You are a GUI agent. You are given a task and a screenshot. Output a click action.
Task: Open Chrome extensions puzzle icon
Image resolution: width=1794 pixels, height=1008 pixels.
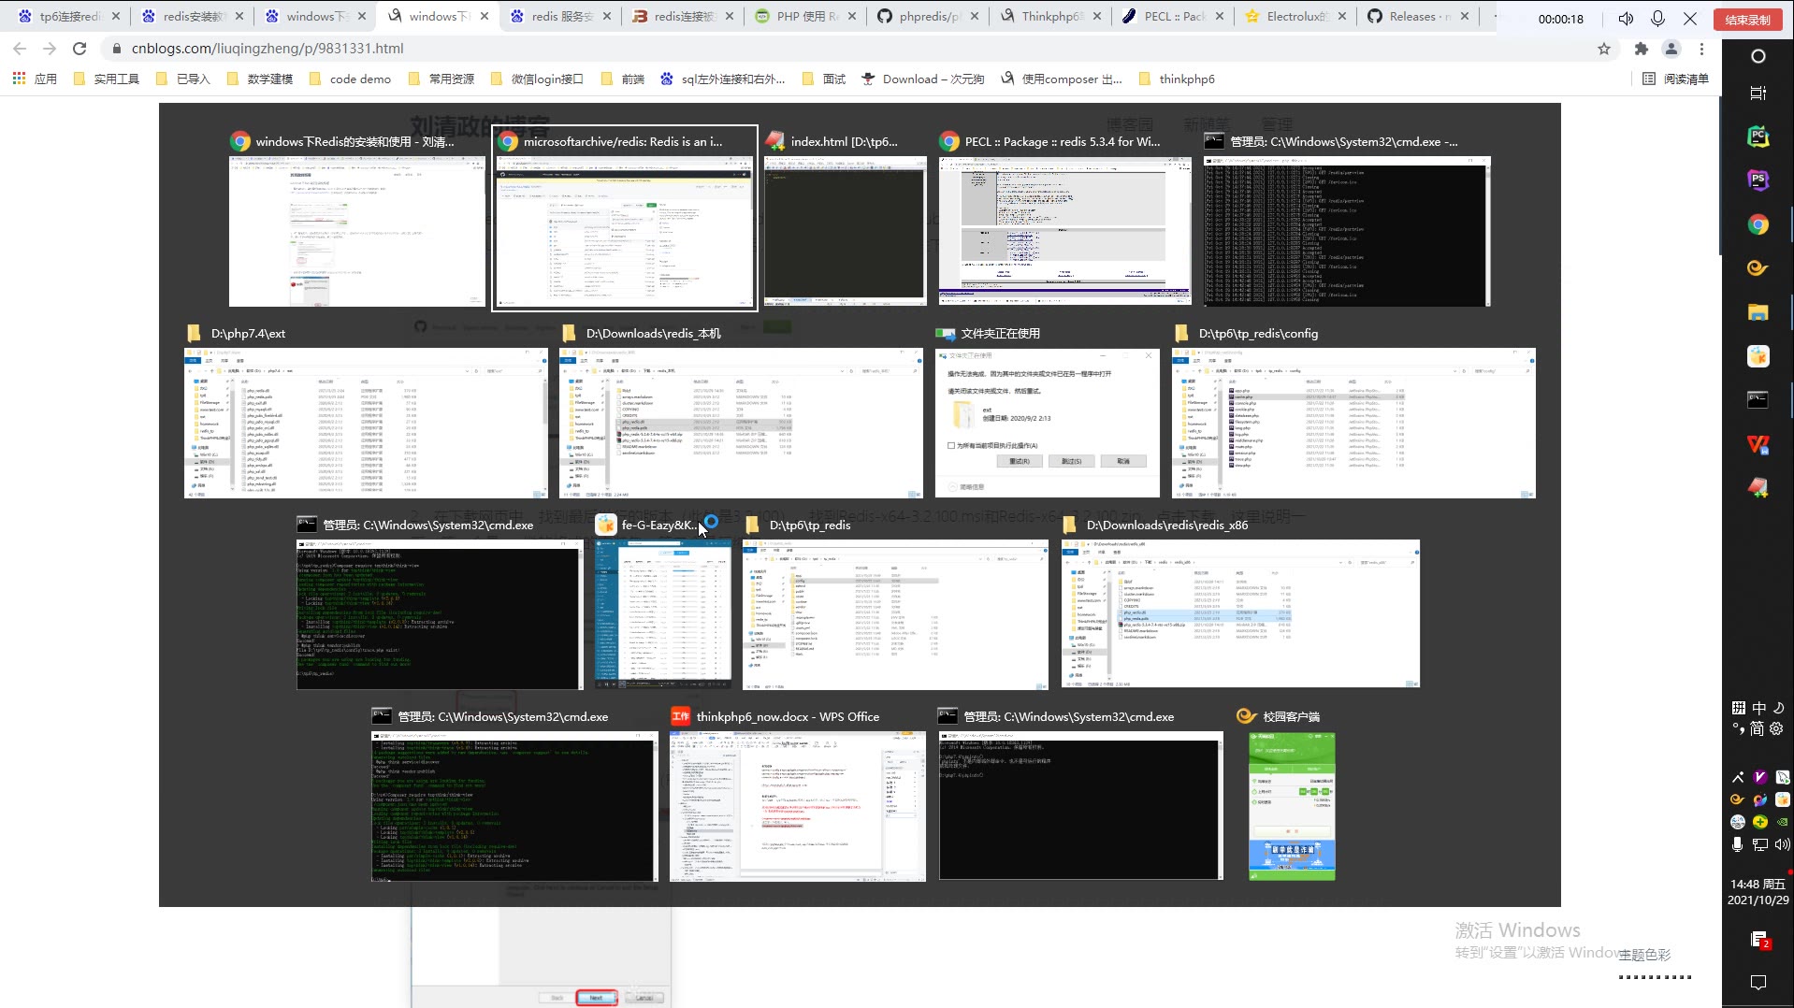(1642, 49)
